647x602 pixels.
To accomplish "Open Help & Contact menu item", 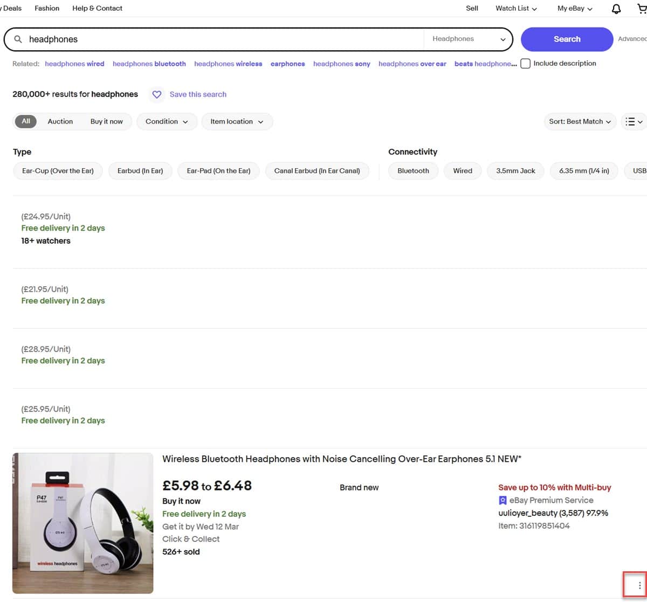I will click(x=97, y=8).
